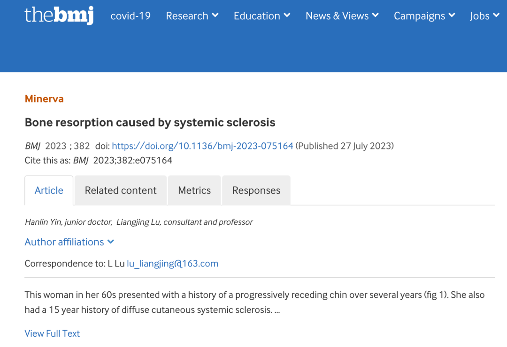Click author name Hanlin Yin
The image size is (507, 347).
pyautogui.click(x=43, y=222)
